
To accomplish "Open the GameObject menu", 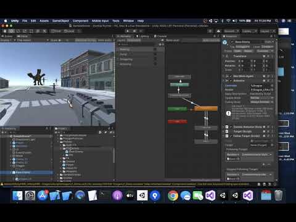I will [60, 21].
